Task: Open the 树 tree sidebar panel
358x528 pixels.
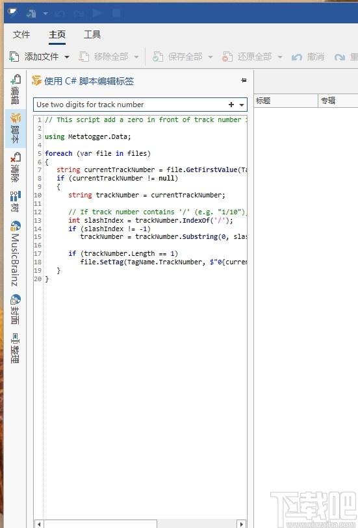Action: tap(15, 201)
